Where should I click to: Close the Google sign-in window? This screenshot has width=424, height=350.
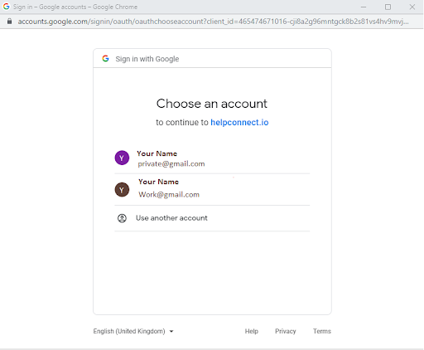point(412,7)
